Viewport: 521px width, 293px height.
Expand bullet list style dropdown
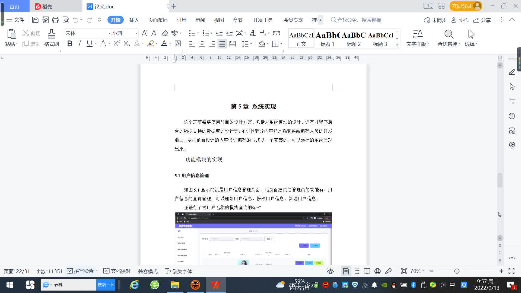[x=198, y=33]
